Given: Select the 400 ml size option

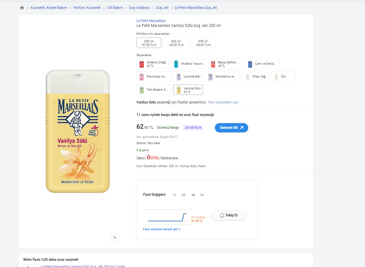Looking at the screenshot, I should point(176,43).
